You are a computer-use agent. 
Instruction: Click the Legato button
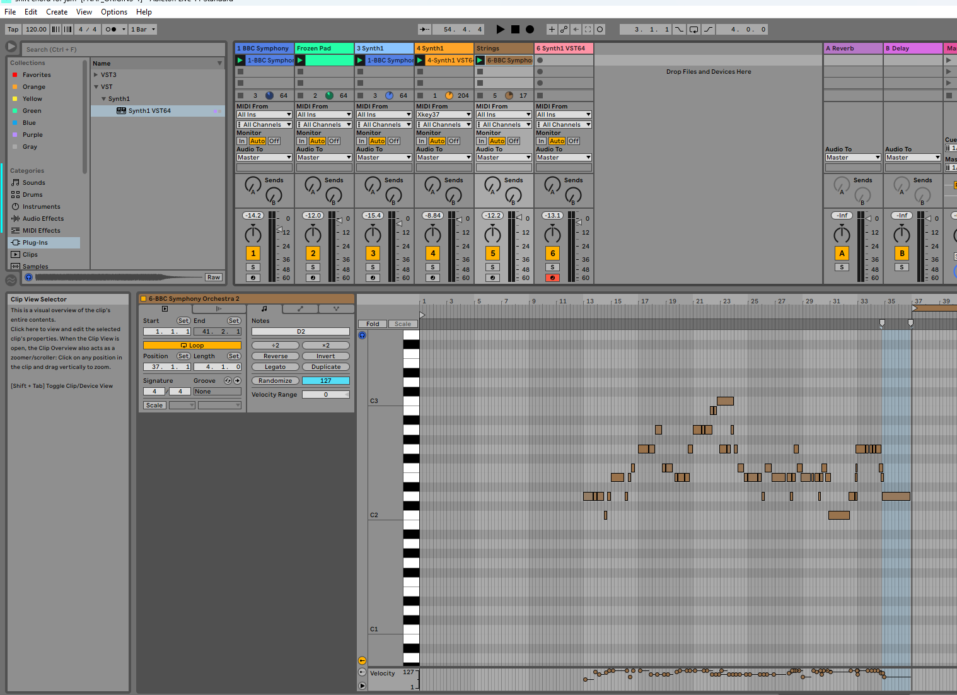coord(275,366)
